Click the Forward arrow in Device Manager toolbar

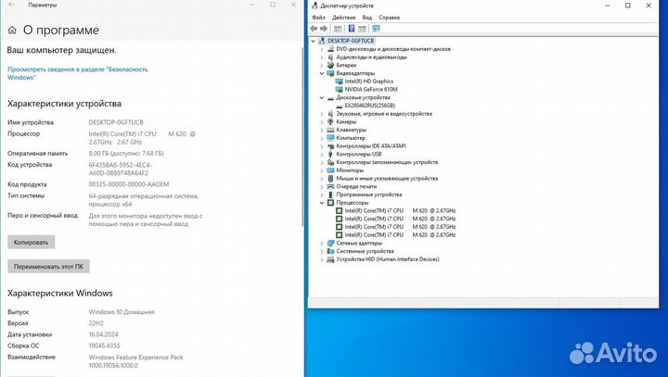click(324, 29)
